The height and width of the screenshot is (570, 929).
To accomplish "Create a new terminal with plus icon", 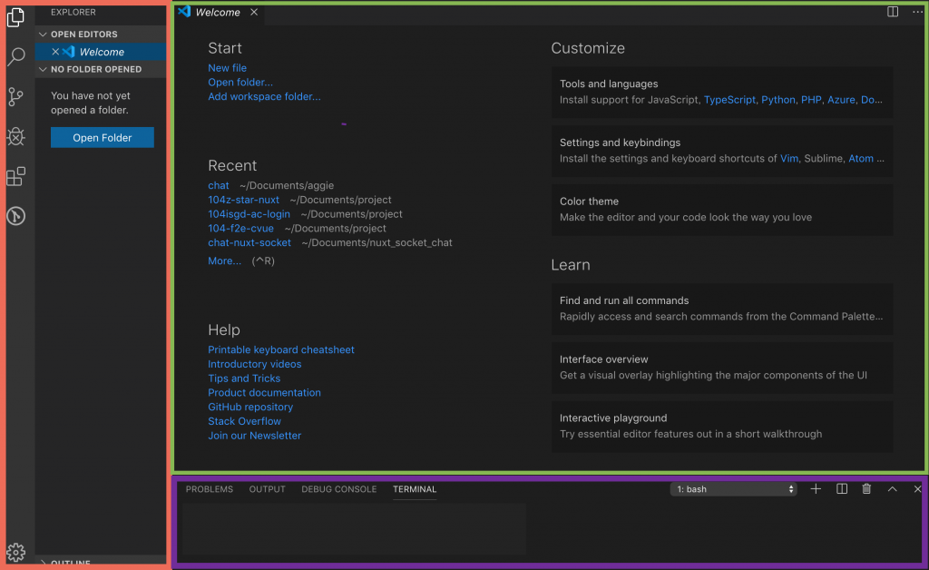I will (x=816, y=489).
